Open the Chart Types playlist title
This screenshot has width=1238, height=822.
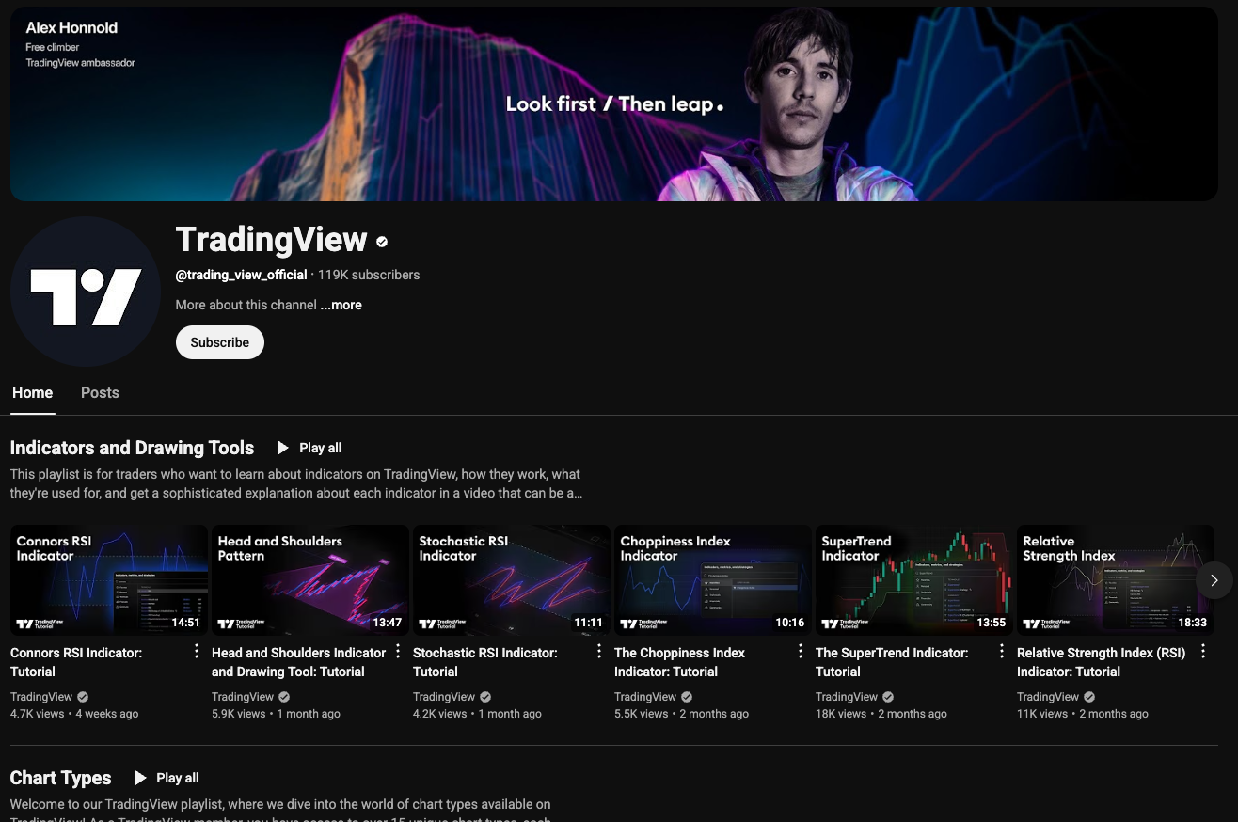pyautogui.click(x=60, y=778)
